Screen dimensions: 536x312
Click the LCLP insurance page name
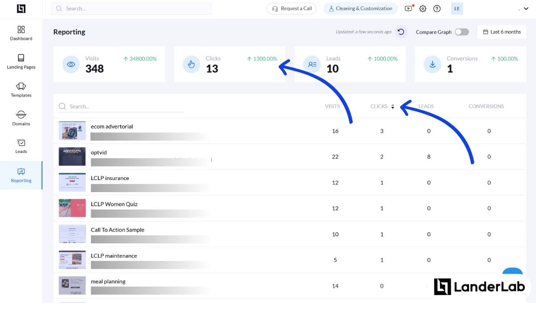(x=110, y=178)
